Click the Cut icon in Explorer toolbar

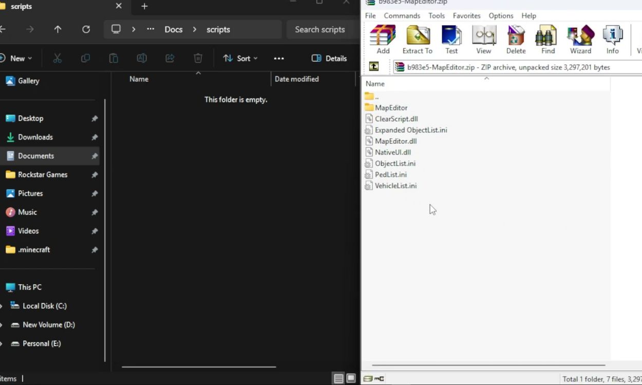point(57,58)
